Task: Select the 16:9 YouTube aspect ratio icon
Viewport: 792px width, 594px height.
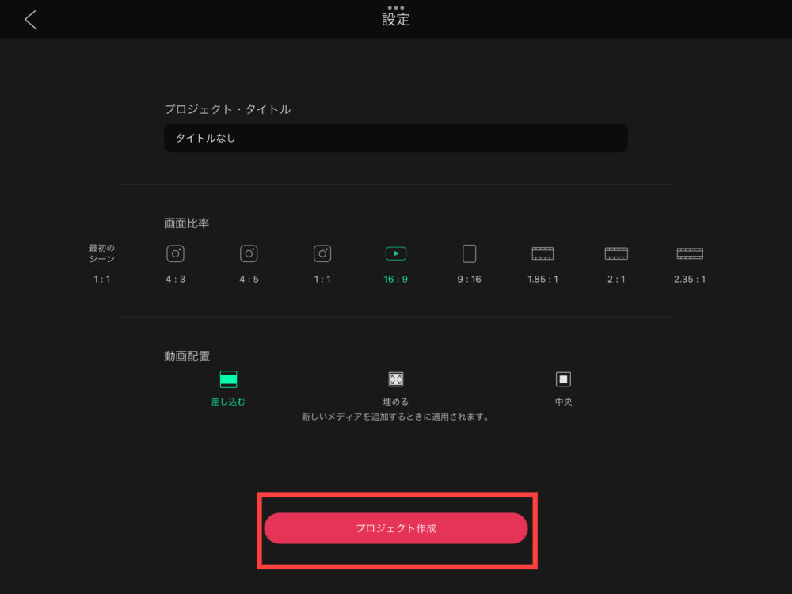Action: [395, 253]
